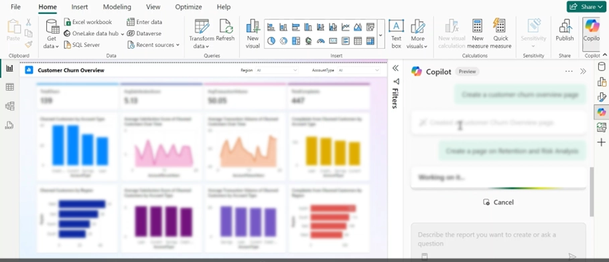The image size is (609, 262).
Task: Open the Report view in left sidebar
Action: tap(9, 69)
